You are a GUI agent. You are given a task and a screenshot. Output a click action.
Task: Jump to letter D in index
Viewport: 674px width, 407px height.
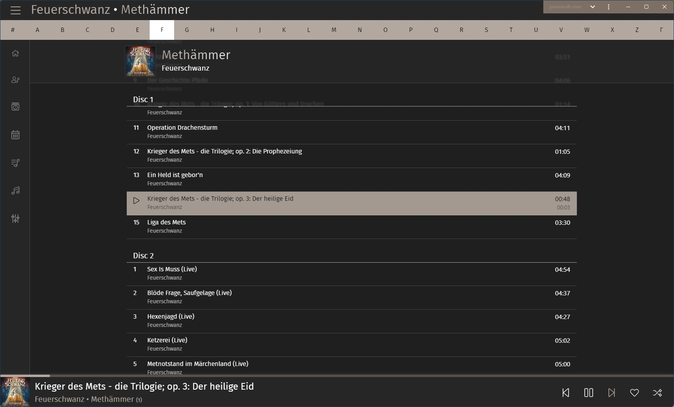click(x=113, y=30)
